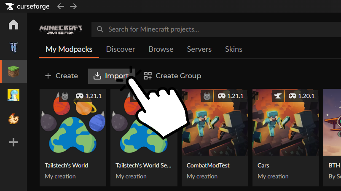Click the 1.20.1 version badge on Cars

tap(301, 96)
